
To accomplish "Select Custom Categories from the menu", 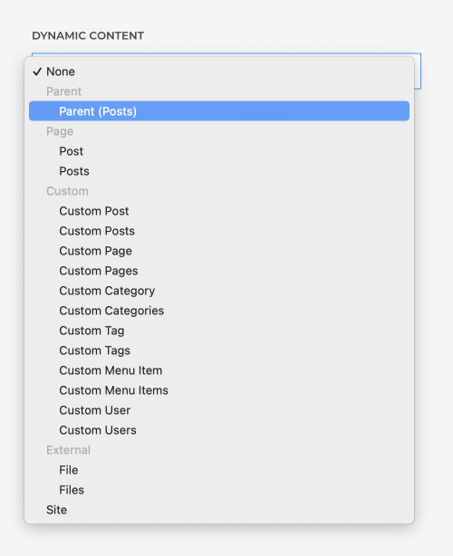I will click(x=219, y=311).
